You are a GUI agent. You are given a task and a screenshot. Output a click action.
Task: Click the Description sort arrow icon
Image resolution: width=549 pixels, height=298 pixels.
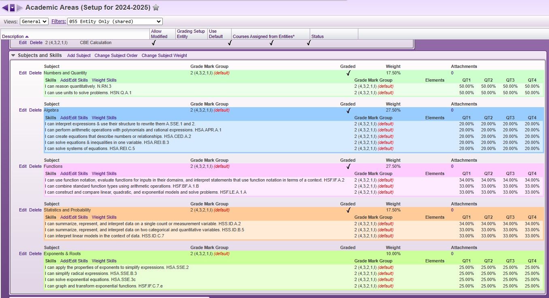(x=27, y=37)
